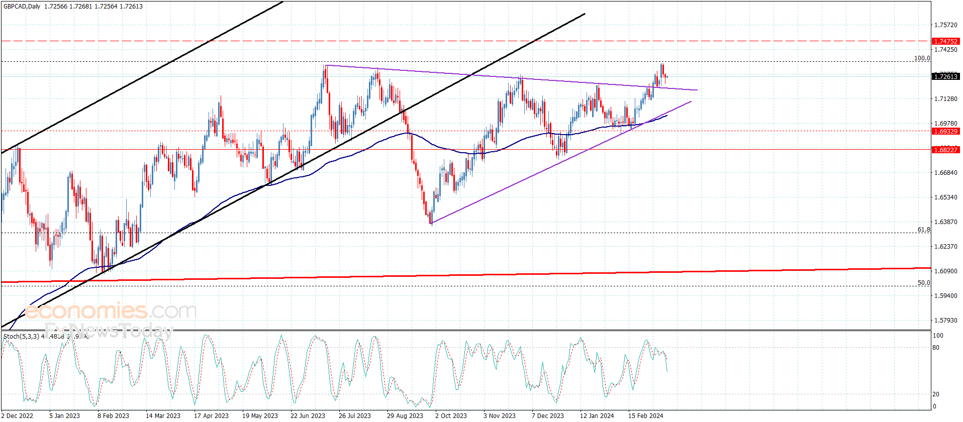Screen dimensions: 963x422
Task: Click the red 1.69329 price level label
Action: click(x=945, y=131)
